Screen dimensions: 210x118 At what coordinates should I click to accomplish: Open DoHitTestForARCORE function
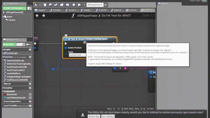[17, 67]
